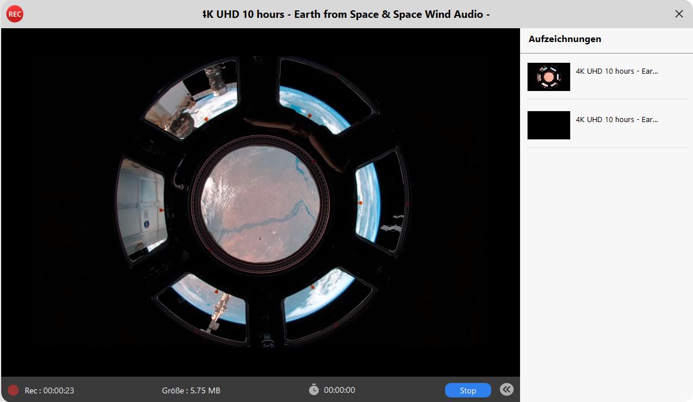Click the left cupola window pane in the video

click(141, 207)
